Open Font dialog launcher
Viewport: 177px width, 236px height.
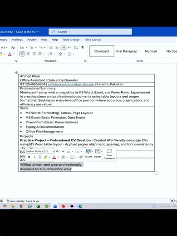[x=16, y=61]
